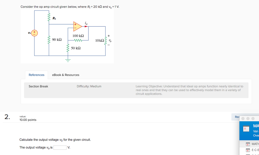The width and height of the screenshot is (259, 155).
Task: Click the output voltage answer box
Action: (60, 147)
